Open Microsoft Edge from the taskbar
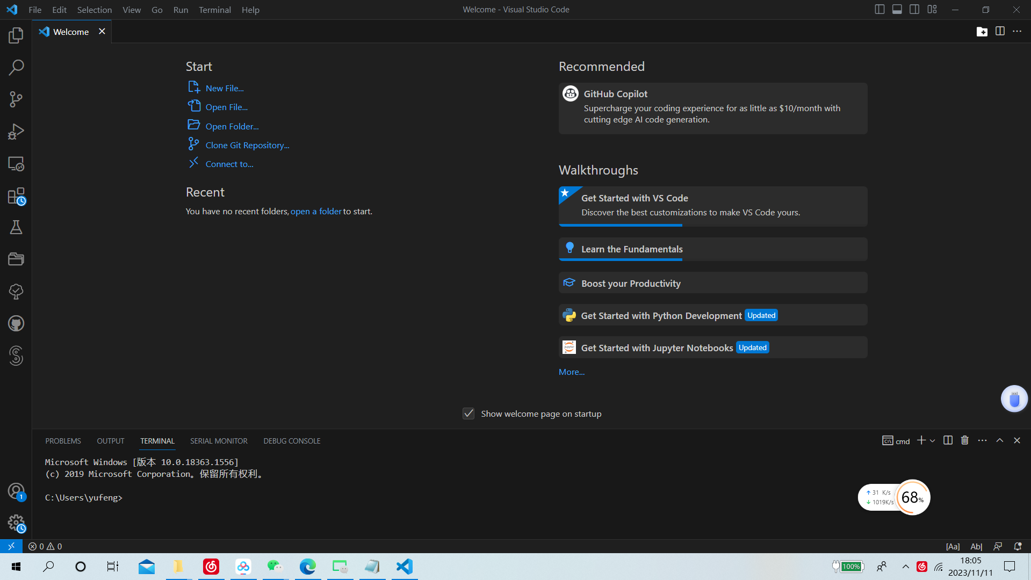 coord(307,567)
